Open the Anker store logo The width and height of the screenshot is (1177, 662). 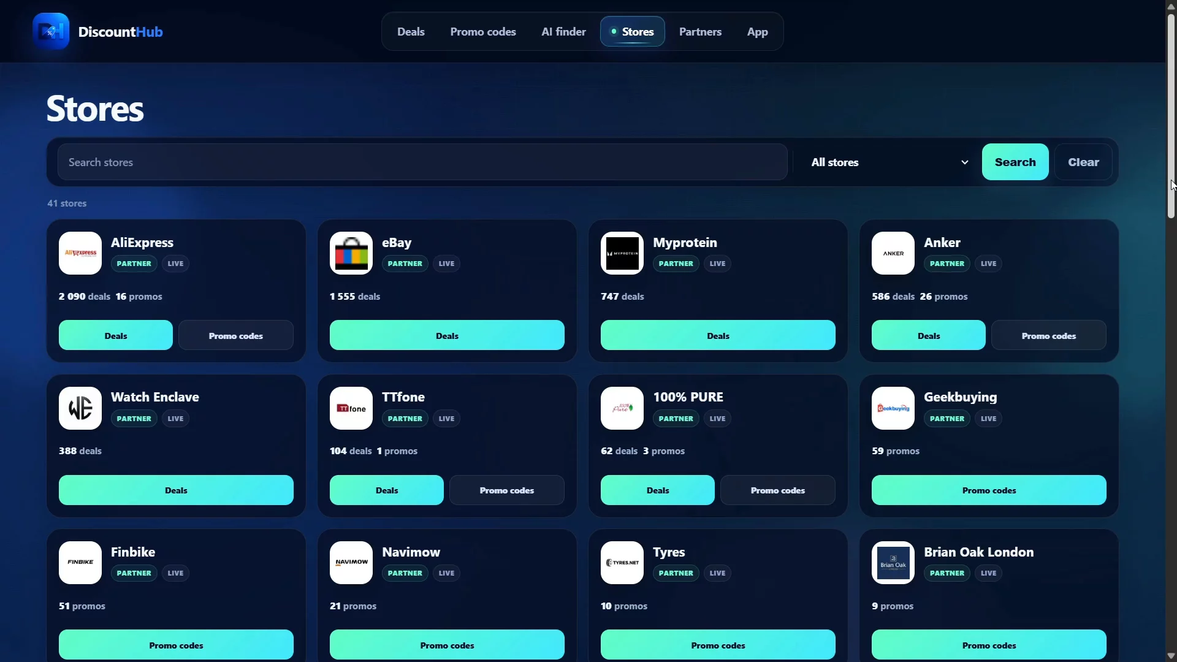point(893,253)
